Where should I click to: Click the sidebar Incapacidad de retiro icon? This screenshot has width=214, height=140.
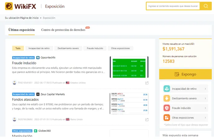point(167,89)
